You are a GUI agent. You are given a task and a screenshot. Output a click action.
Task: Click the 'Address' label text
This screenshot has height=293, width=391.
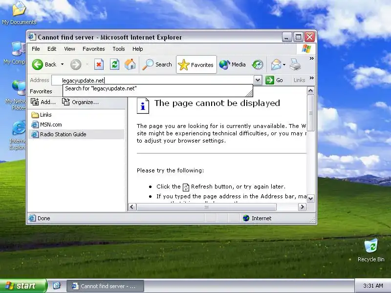40,80
